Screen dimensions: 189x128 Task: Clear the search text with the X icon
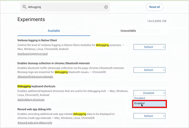pyautogui.click(x=106, y=7)
